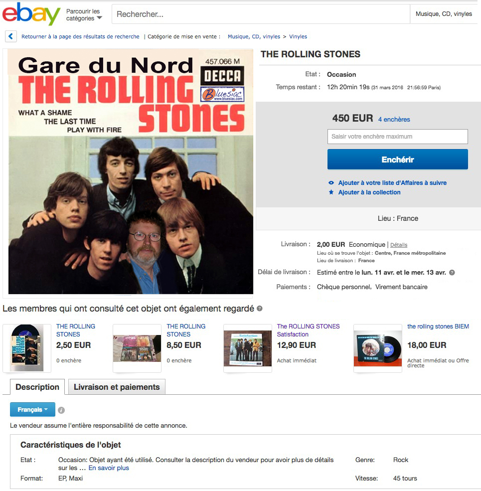
Task: Click the eye icon for watch list
Action: (331, 183)
